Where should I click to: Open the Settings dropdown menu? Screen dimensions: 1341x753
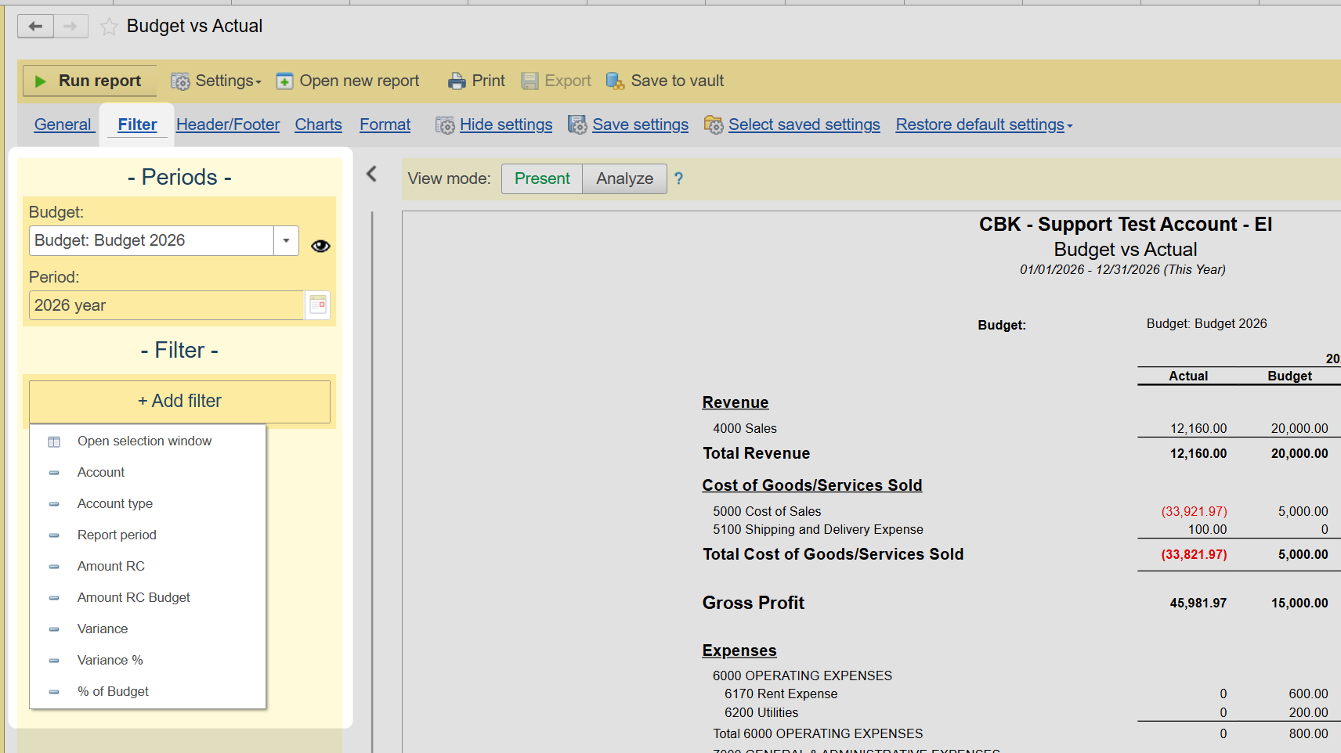[216, 81]
